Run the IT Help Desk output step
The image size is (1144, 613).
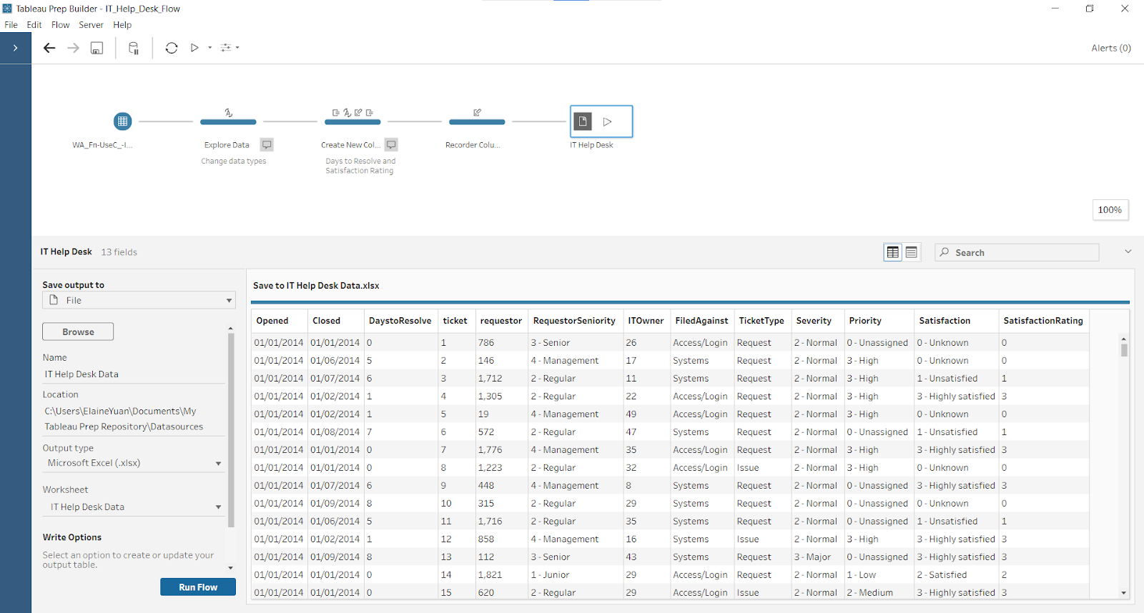tap(607, 121)
